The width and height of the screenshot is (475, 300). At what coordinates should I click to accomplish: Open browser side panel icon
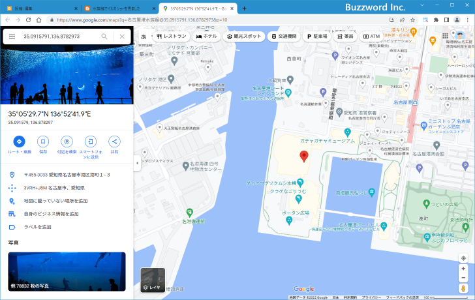click(x=446, y=20)
